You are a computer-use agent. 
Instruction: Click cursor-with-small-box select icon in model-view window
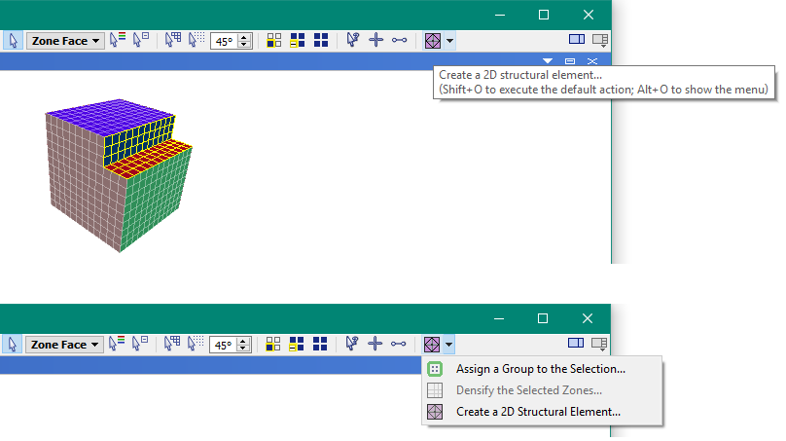point(141,40)
